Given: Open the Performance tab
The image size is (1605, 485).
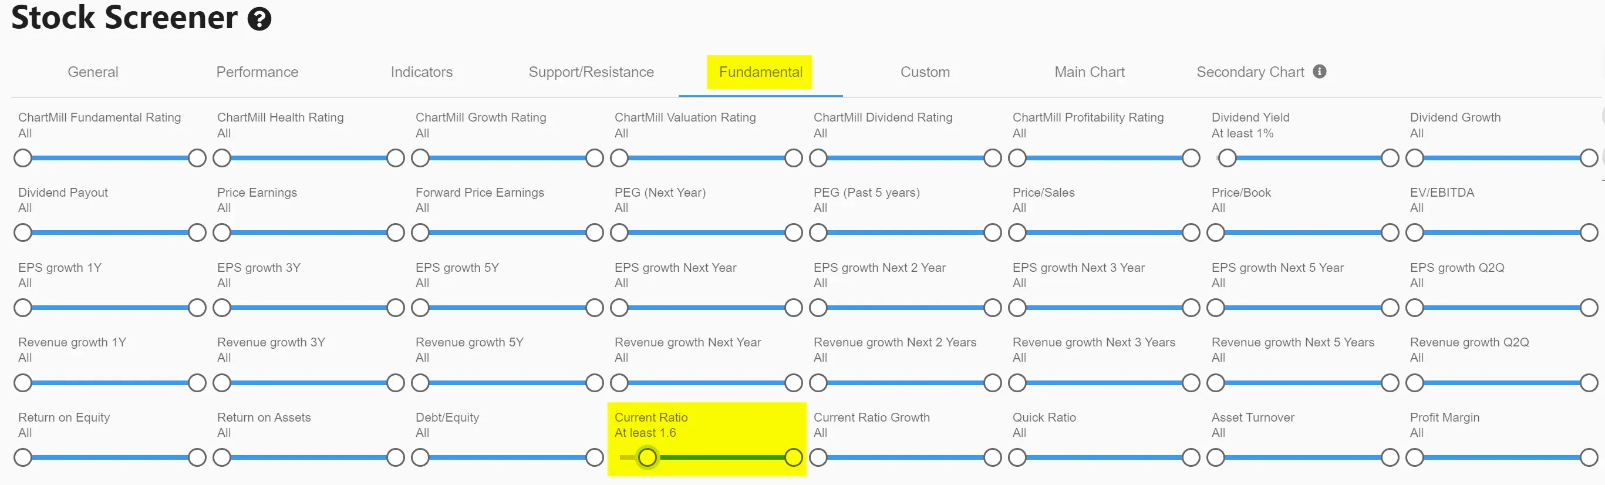Looking at the screenshot, I should [x=257, y=72].
